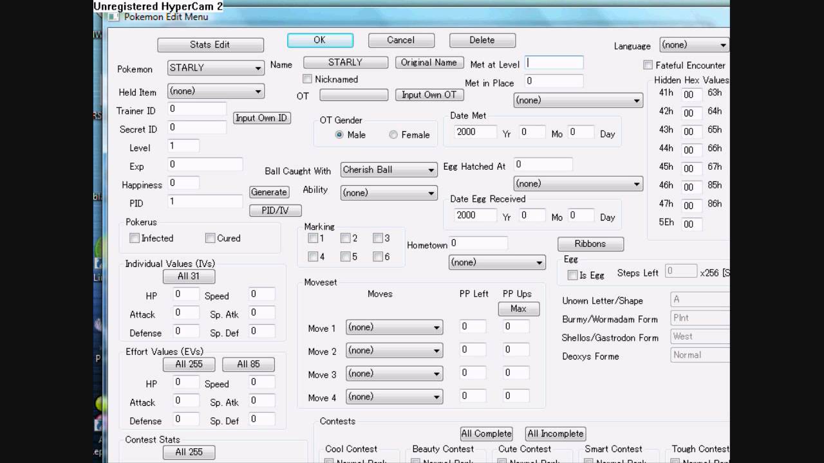Click Max PP Ups button
Viewport: 824px width, 463px height.
tap(518, 309)
